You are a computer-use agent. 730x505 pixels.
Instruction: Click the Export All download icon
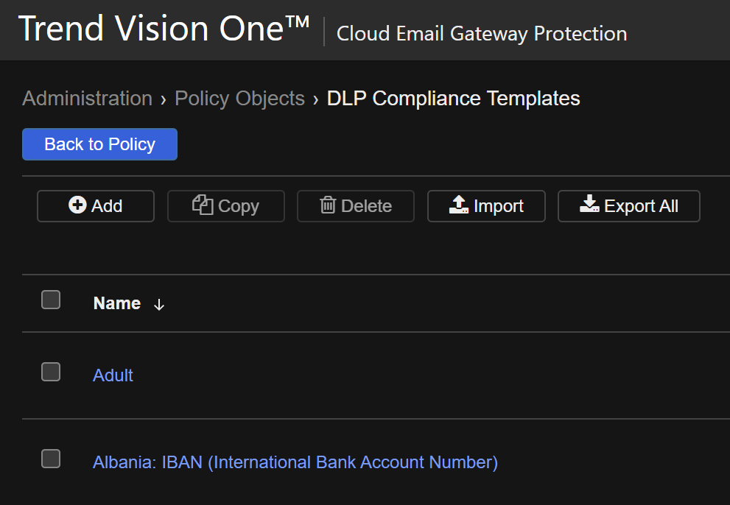[589, 205]
